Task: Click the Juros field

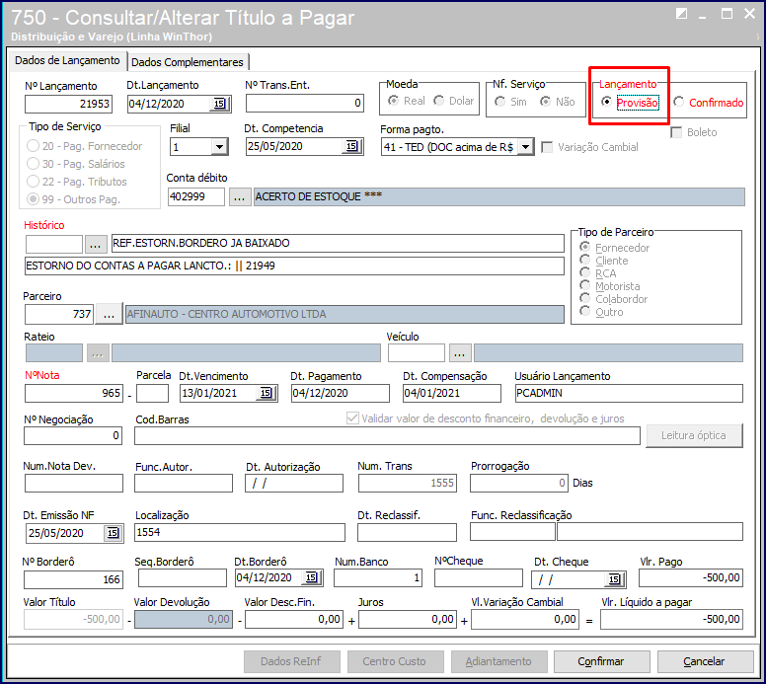Action: coord(408,619)
